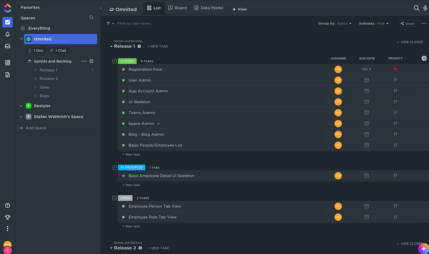Toggle Hide Closed for Release 1
Viewport: 429px width, 254px height.
410,42
